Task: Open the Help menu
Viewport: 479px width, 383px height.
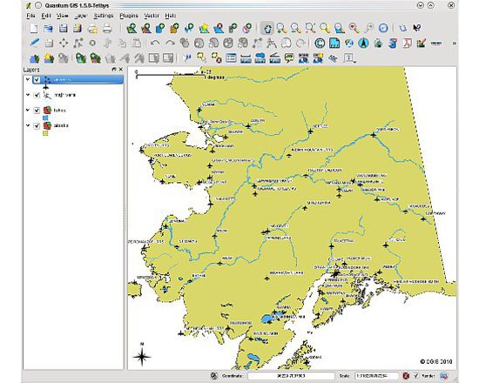Action: (x=171, y=16)
